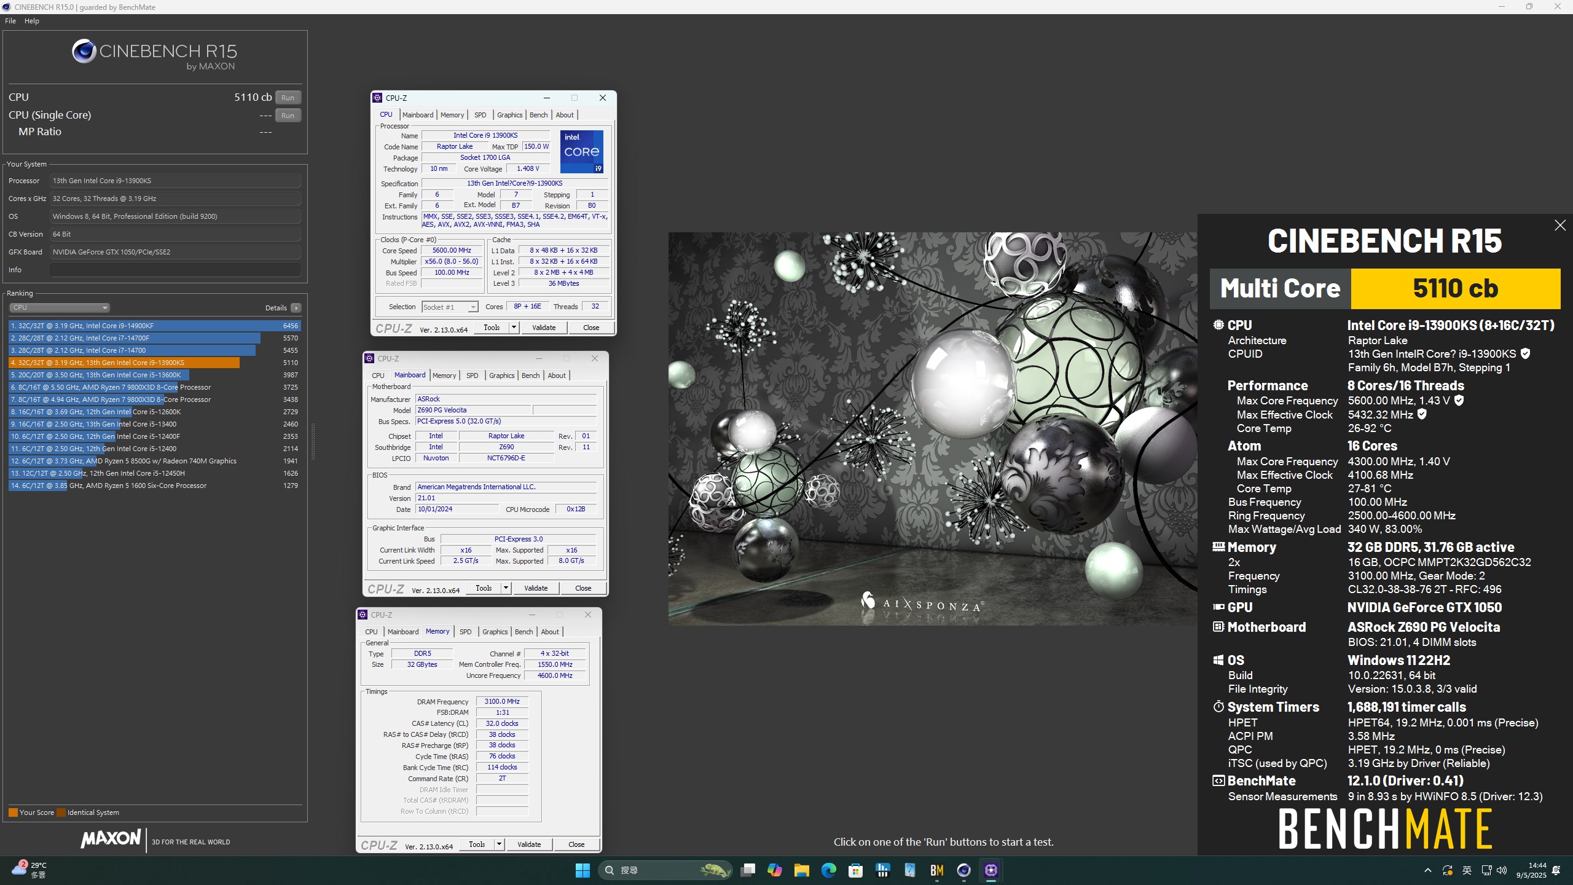Click Validate in top CPU-Z window

click(543, 328)
